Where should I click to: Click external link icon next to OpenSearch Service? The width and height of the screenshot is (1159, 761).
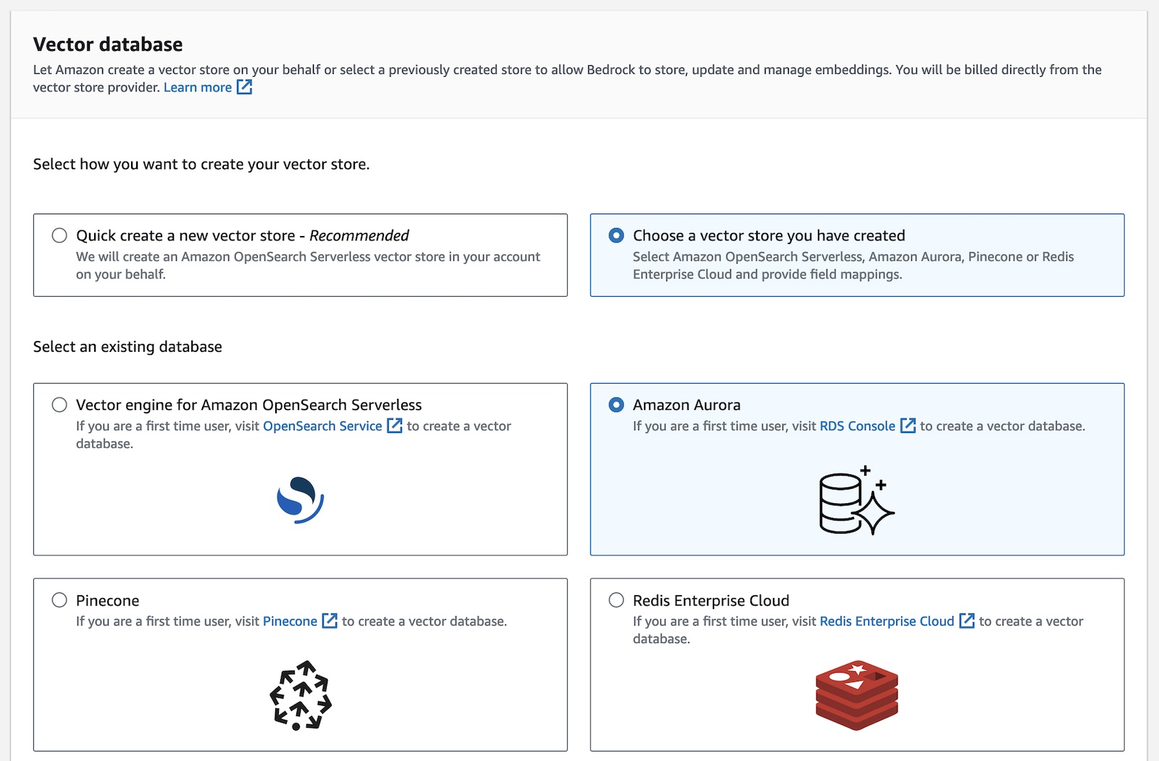coord(394,426)
